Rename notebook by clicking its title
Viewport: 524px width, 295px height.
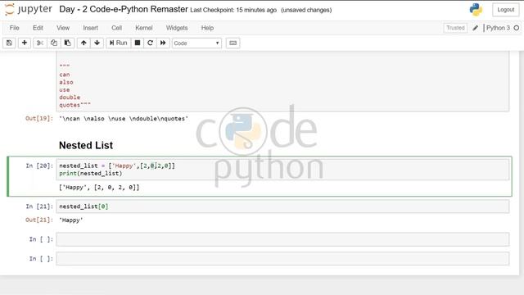pos(124,9)
